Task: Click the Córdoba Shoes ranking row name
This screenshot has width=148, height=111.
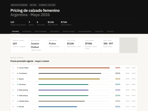Action: (24, 101)
